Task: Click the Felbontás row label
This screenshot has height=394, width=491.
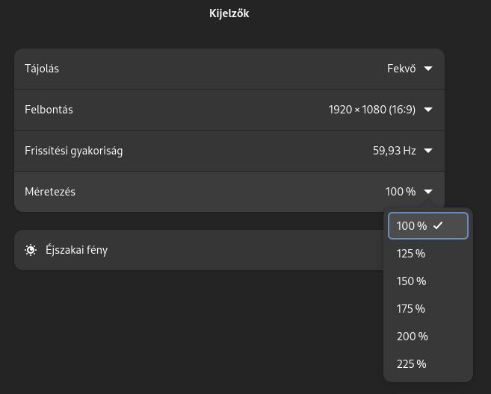Action: coord(49,110)
